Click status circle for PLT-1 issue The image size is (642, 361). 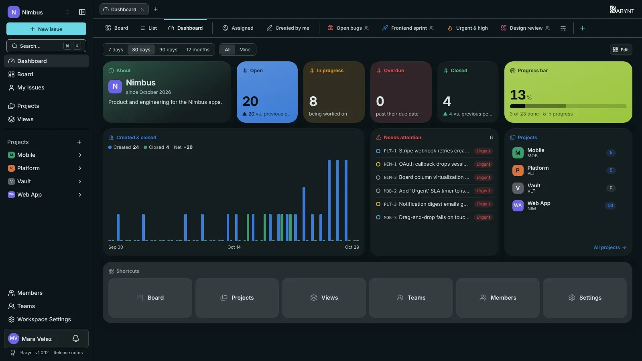pyautogui.click(x=378, y=151)
